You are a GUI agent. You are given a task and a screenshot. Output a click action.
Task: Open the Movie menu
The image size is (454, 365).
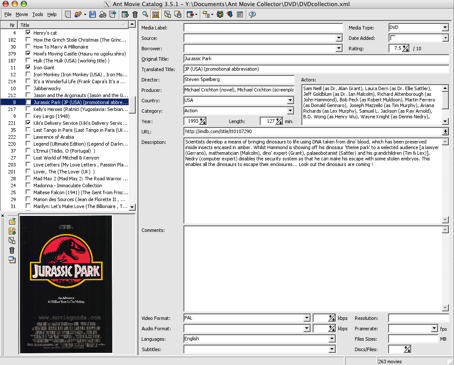pyautogui.click(x=21, y=14)
